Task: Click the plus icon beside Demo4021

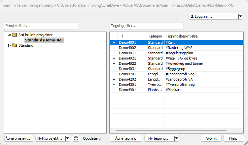Action: pos(114,58)
